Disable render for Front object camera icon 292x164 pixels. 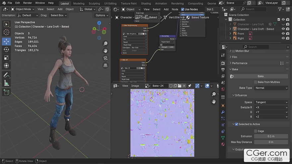288,34
